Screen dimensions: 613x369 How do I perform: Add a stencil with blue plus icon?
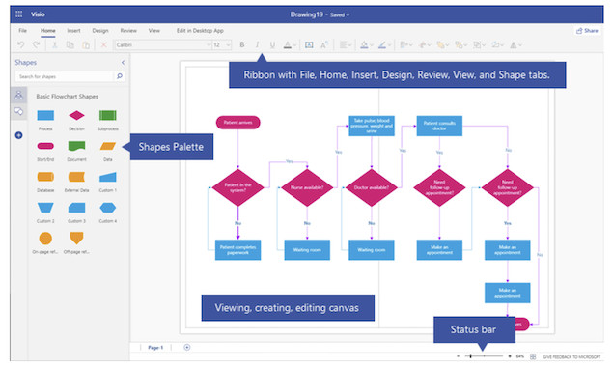[x=18, y=135]
